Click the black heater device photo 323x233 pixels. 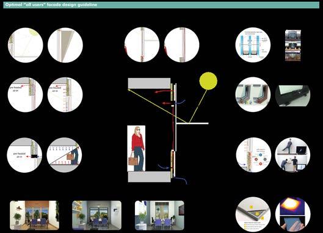292,96
